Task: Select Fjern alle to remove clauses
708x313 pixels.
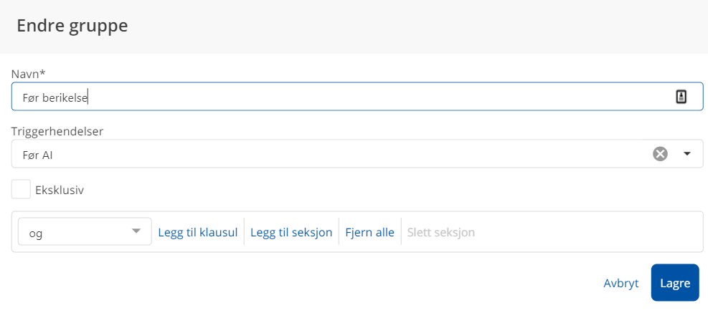Action: click(x=369, y=232)
